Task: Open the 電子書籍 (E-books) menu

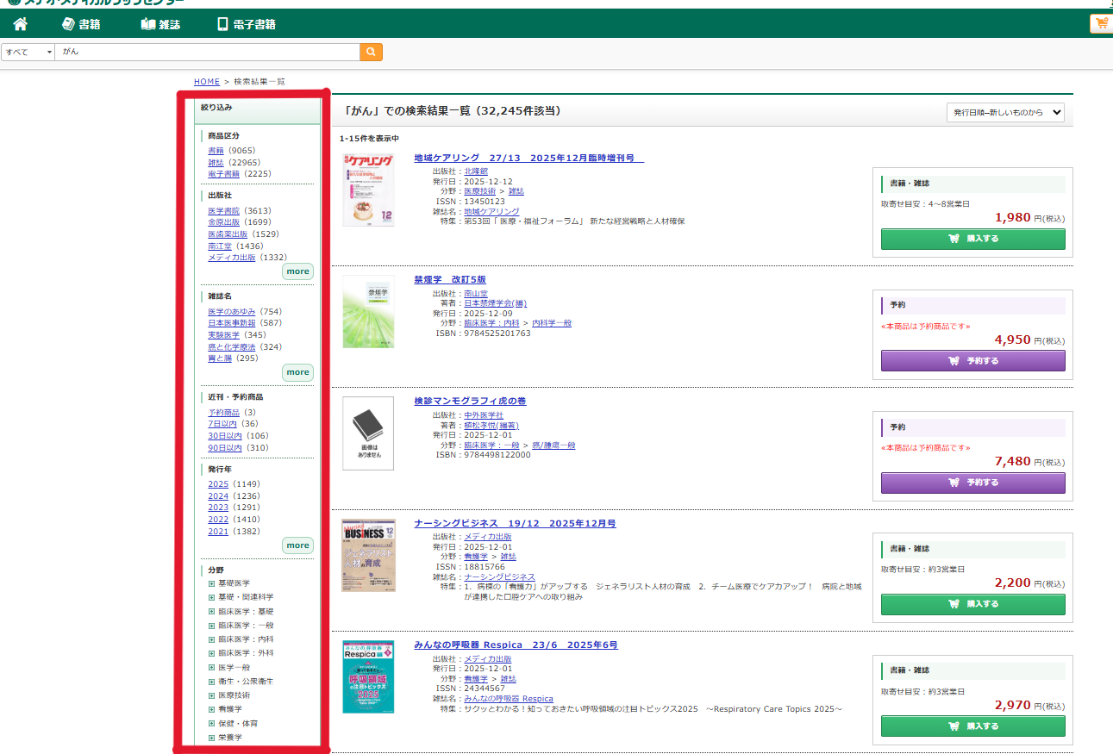Action: [x=247, y=24]
